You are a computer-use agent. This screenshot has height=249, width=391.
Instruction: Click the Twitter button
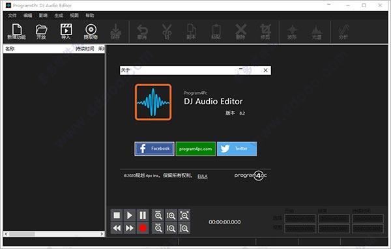click(x=237, y=149)
